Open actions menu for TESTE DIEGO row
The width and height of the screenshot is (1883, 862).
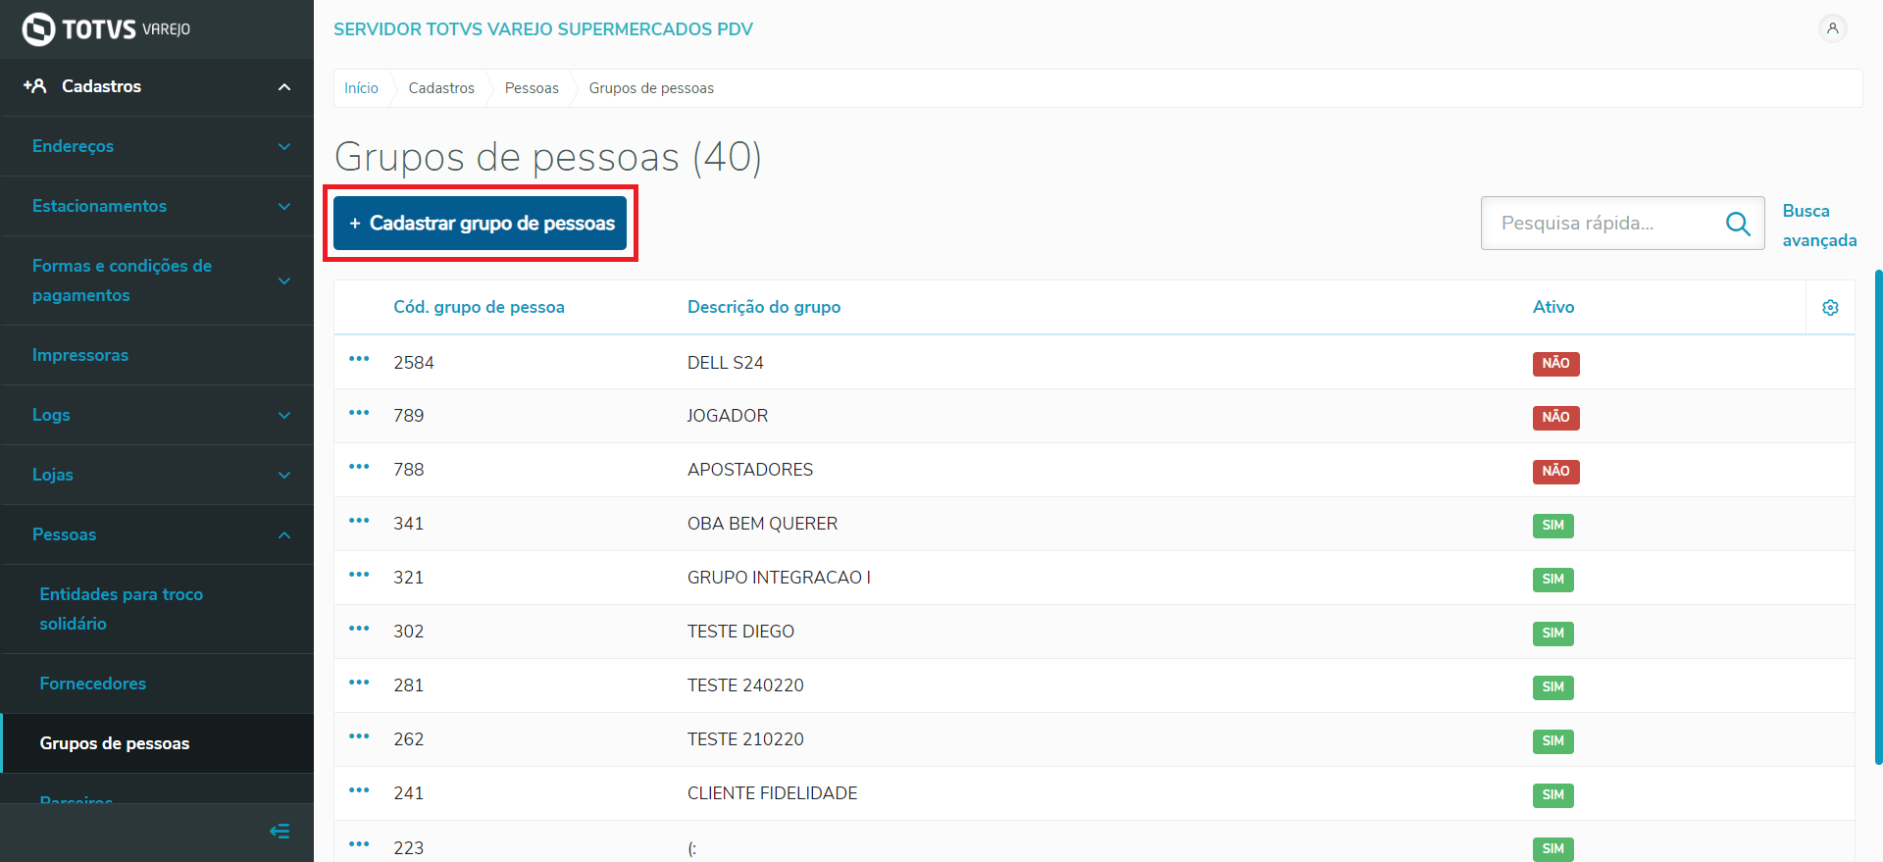click(359, 629)
